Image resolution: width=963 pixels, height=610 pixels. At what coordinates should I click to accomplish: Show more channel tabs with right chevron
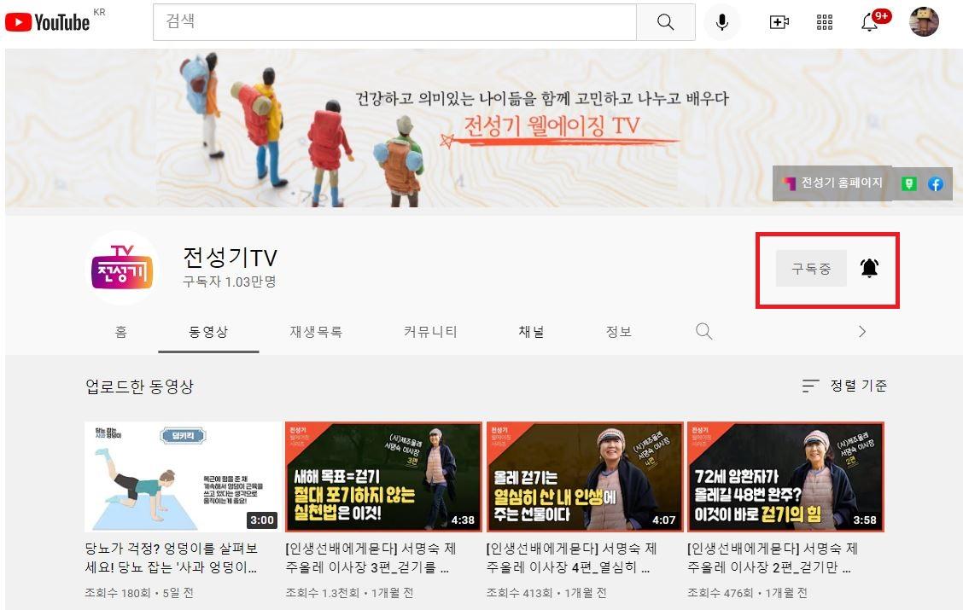click(x=862, y=331)
